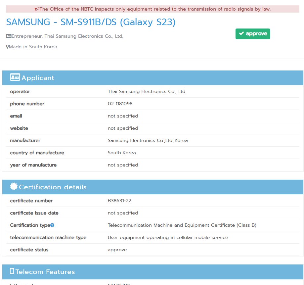Click the ID card icon beside Entrepreneur
The width and height of the screenshot is (304, 285).
tap(9, 36)
